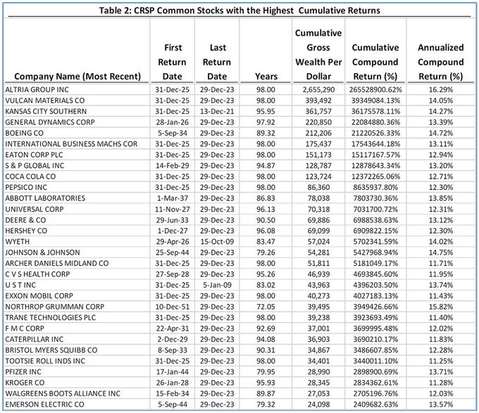Viewport: 479px width, 413px height.
Task: Select General Dynamics years value 97.92
Action: pyautogui.click(x=266, y=122)
